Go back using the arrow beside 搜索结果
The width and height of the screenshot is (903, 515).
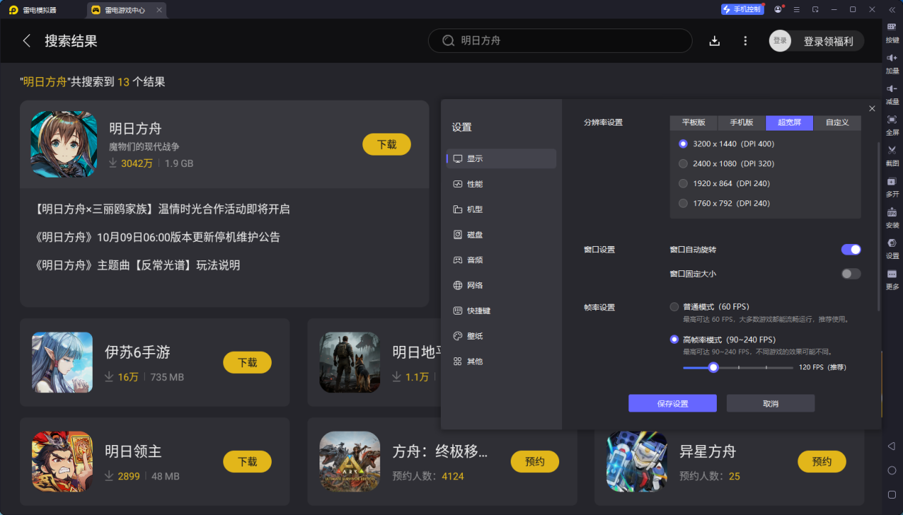pyautogui.click(x=27, y=41)
